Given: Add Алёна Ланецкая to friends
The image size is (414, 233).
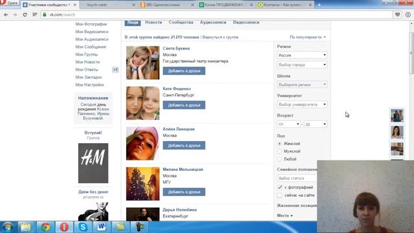Looking at the screenshot, I should point(184,146).
